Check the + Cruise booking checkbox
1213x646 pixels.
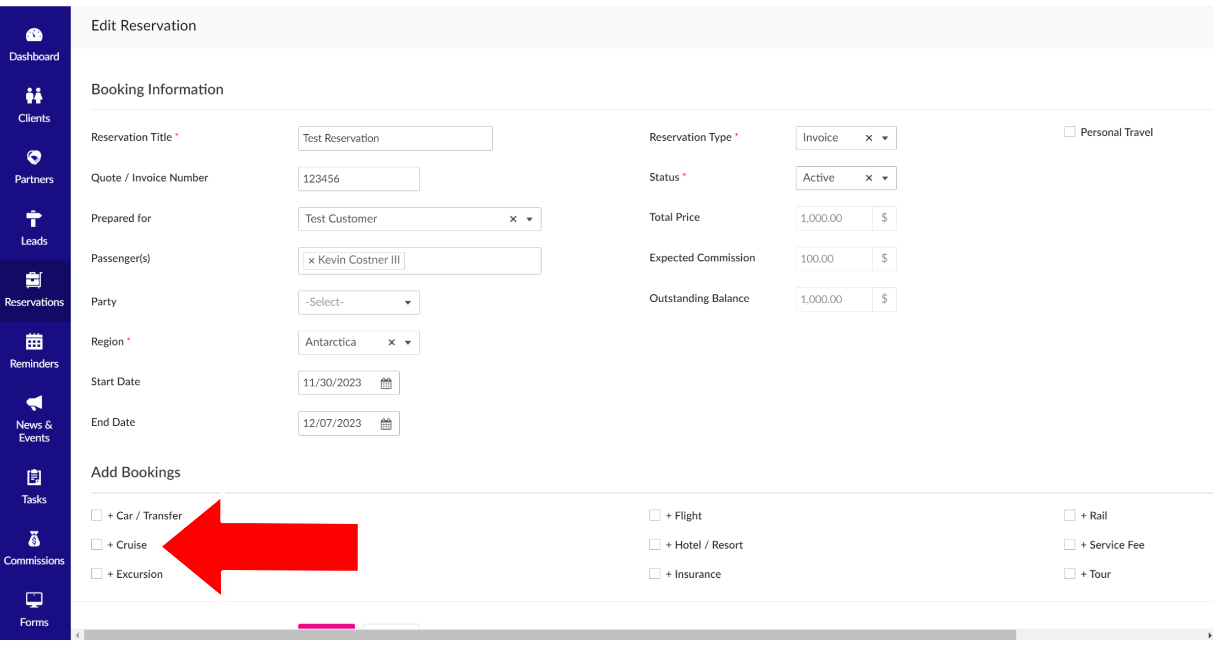[97, 545]
